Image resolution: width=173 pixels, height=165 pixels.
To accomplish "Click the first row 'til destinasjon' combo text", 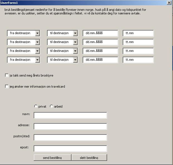I will pos(59,33).
